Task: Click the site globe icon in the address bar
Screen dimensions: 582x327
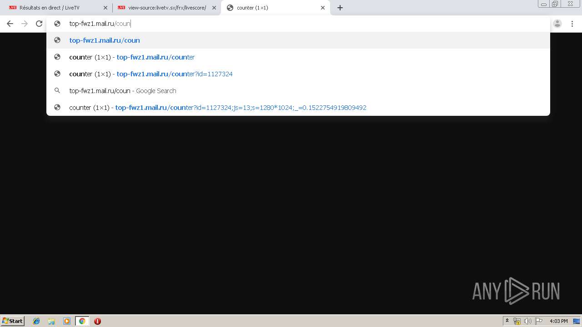Action: [57, 24]
